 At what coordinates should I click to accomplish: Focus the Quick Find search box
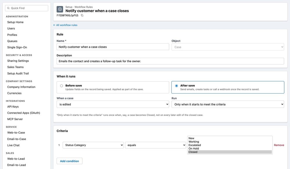pos(27,8)
